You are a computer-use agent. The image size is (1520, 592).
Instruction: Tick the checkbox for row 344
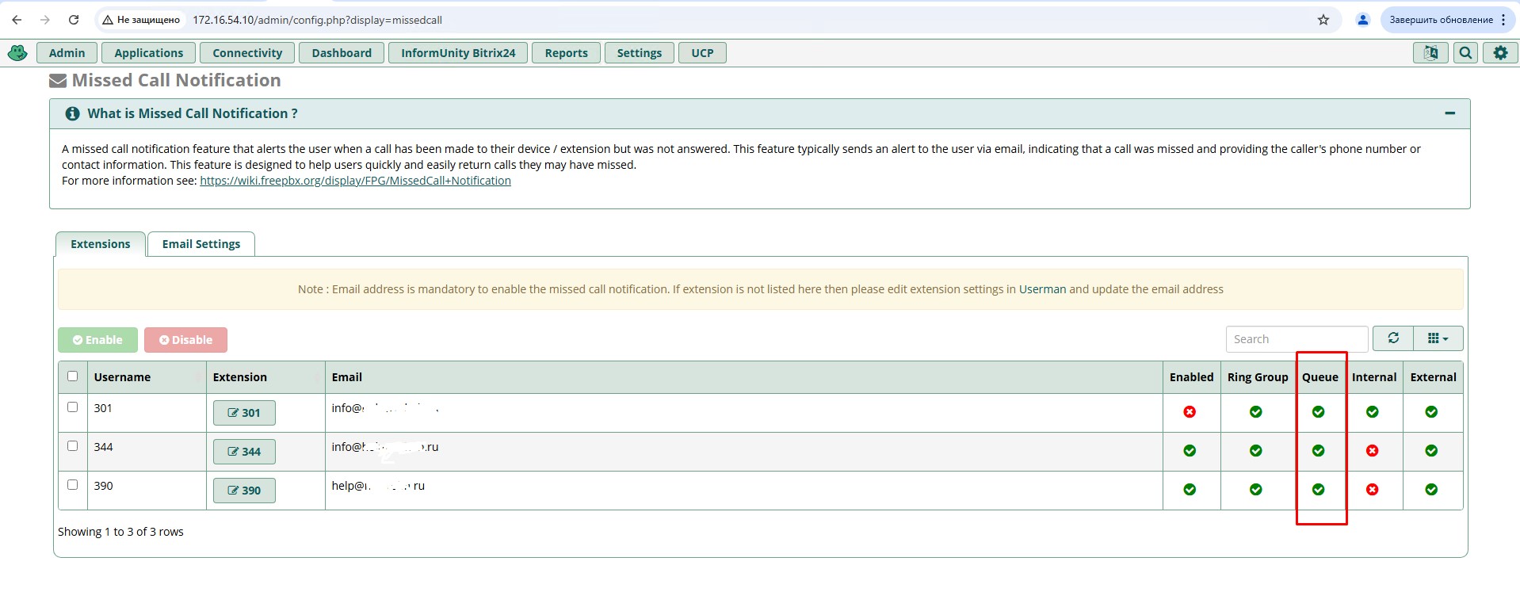73,446
